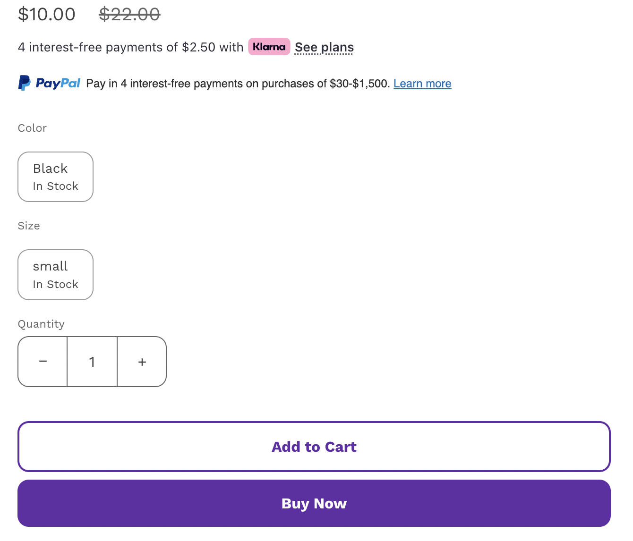The image size is (633, 541).
Task: Click the Size section label
Action: tap(29, 226)
